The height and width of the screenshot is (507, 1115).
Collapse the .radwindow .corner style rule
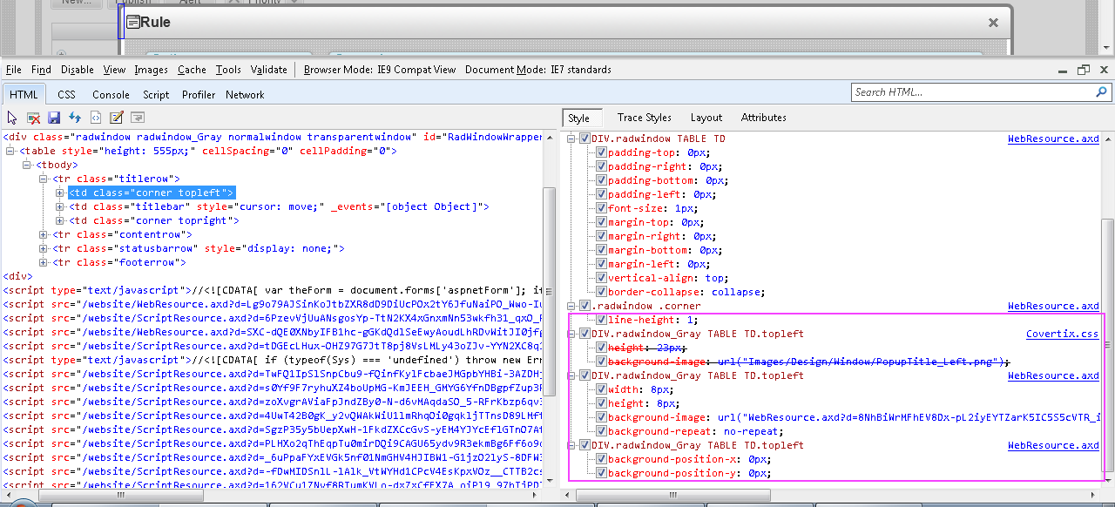click(572, 306)
